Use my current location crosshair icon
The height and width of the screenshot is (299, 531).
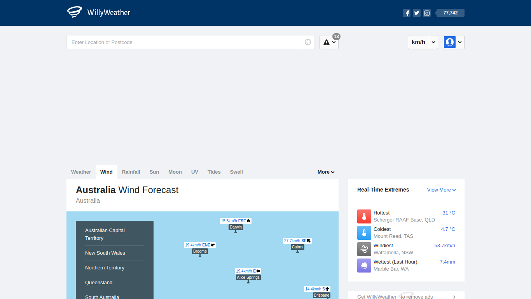coord(308,42)
